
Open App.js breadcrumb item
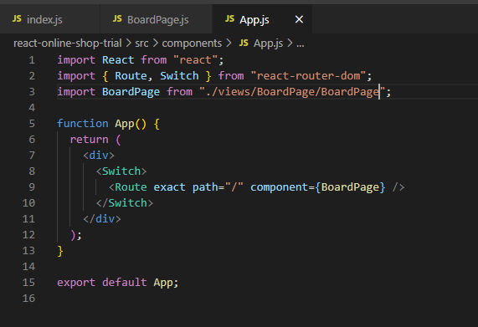[268, 43]
